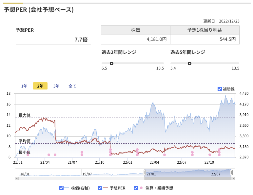Click the 株価 legend label
Viewport: 253px width, 195px height.
pos(80,188)
